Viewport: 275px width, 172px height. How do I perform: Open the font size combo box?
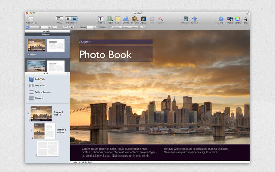click(46, 28)
